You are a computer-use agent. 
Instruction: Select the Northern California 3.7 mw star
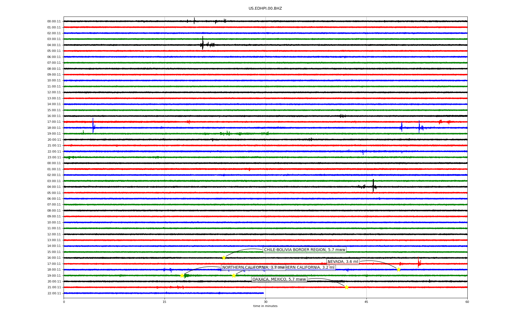click(182, 276)
